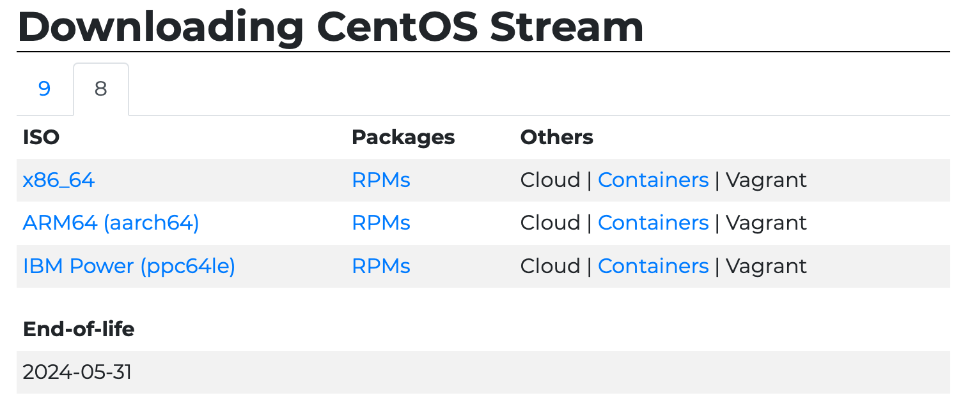
Task: Click the "Downloading CentOS Stream" heading
Action: click(x=330, y=27)
